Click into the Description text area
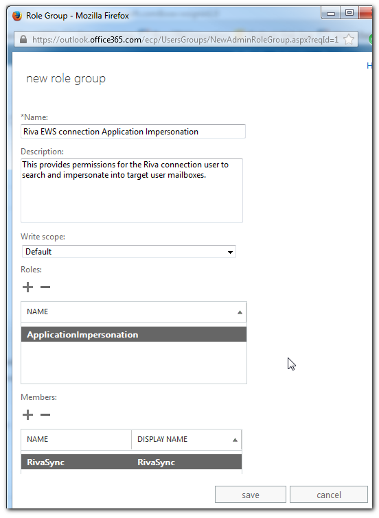This screenshot has width=379, height=518. (132, 191)
